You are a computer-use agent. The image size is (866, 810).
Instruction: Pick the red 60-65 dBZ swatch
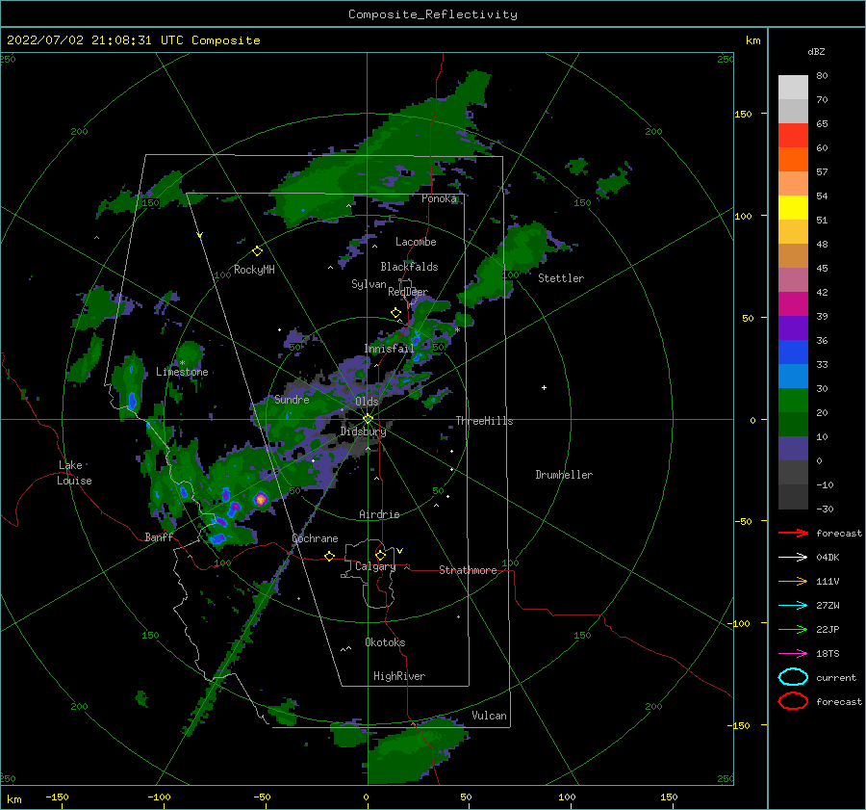tap(793, 136)
